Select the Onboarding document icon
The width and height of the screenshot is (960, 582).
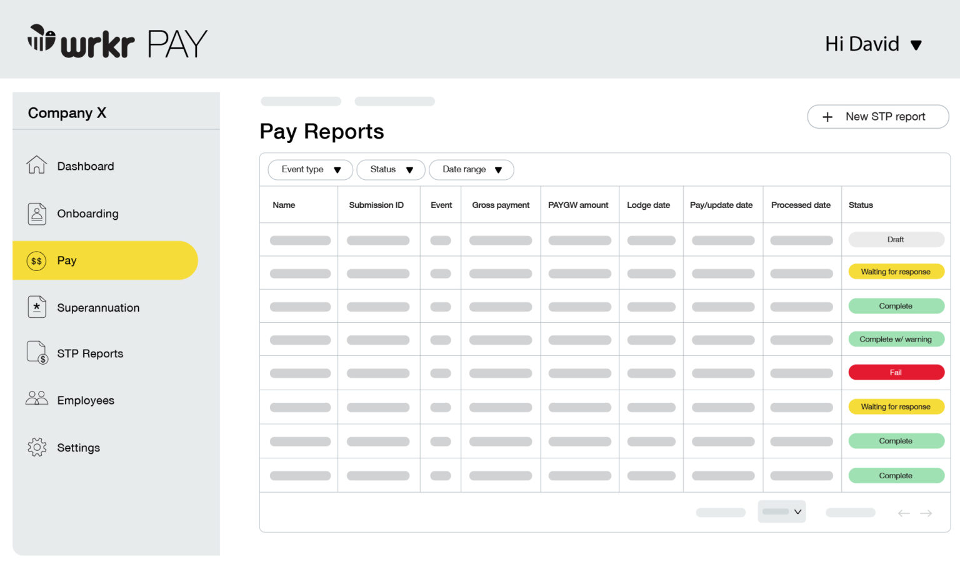pos(37,213)
